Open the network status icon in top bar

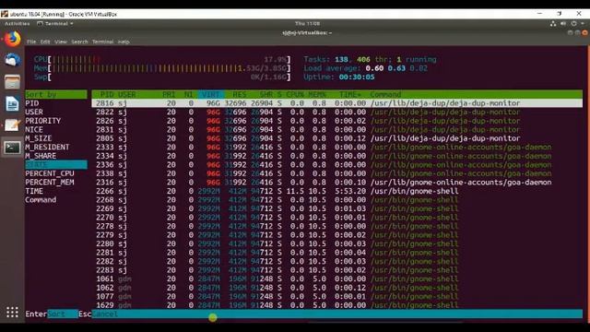pyautogui.click(x=553, y=23)
